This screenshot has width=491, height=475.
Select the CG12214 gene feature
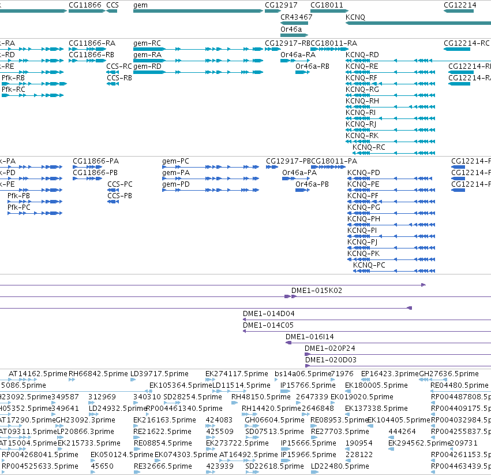point(459,11)
